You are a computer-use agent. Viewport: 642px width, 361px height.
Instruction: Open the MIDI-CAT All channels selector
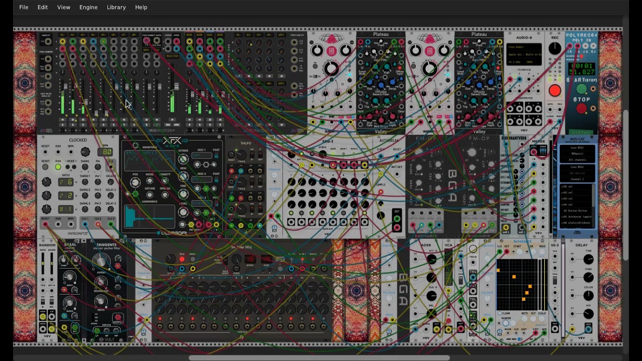pos(577,160)
